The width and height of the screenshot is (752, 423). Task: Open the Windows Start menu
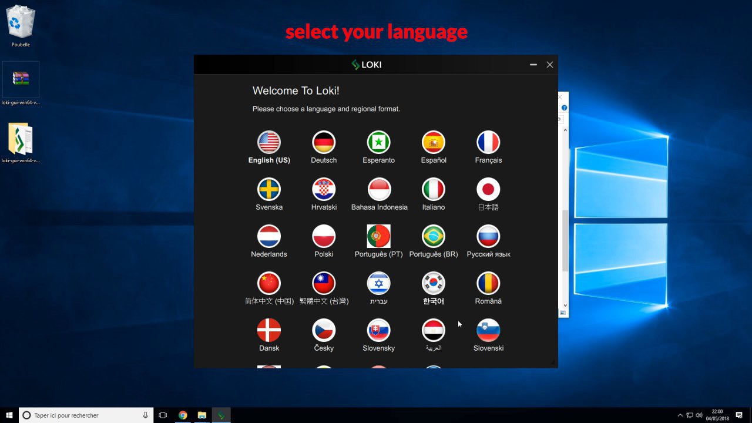[x=9, y=415]
